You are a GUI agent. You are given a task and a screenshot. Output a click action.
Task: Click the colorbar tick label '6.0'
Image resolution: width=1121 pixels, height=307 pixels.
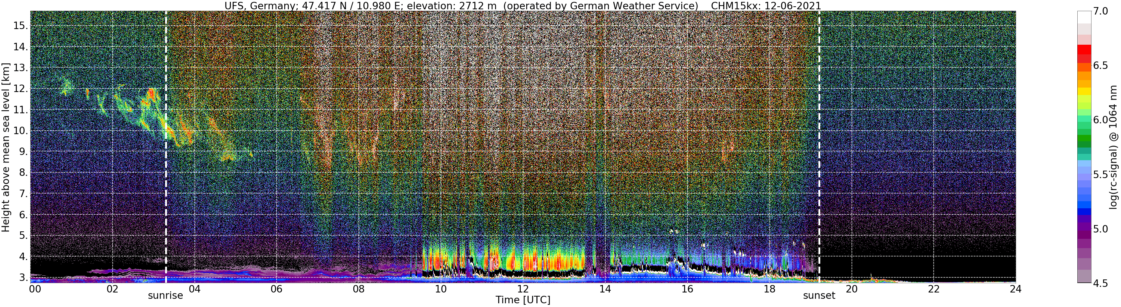click(1100, 120)
